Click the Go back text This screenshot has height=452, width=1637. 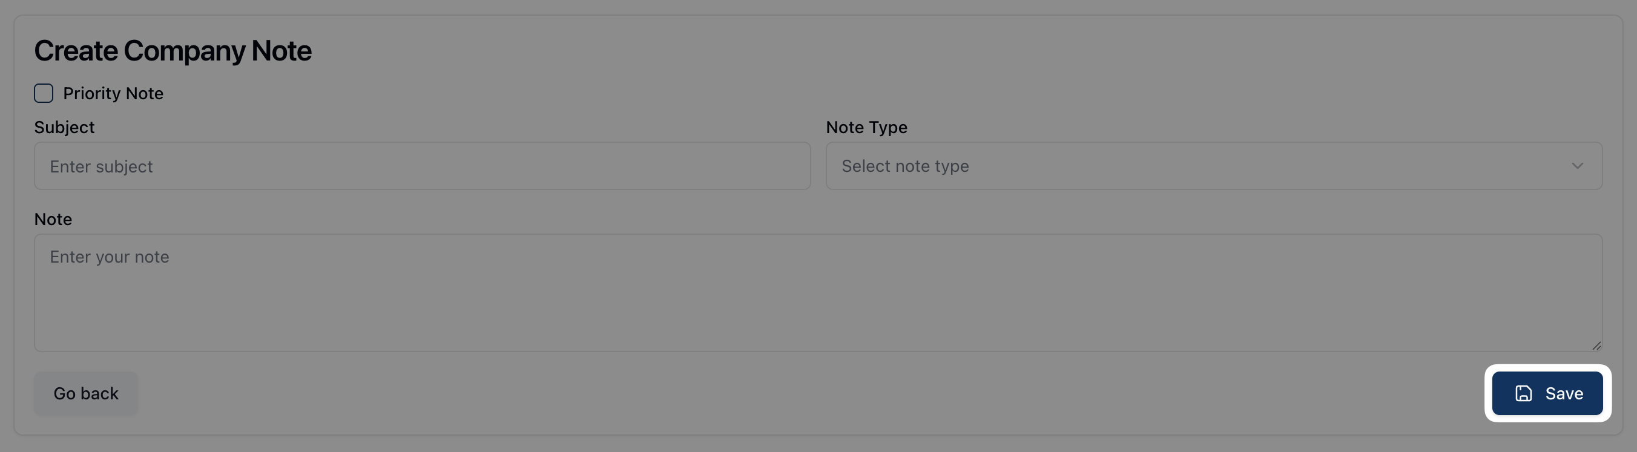coord(86,393)
